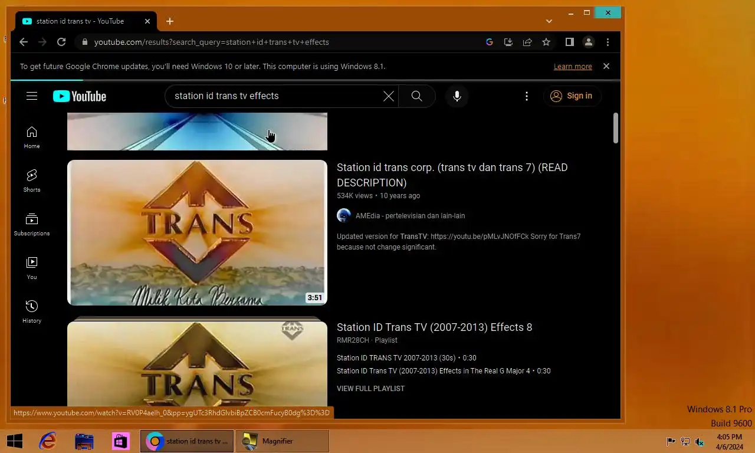Start voice search with the microphone

(457, 96)
